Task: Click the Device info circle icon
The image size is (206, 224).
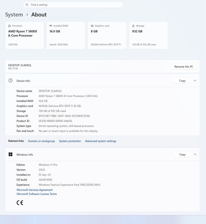Action: [x=11, y=80]
